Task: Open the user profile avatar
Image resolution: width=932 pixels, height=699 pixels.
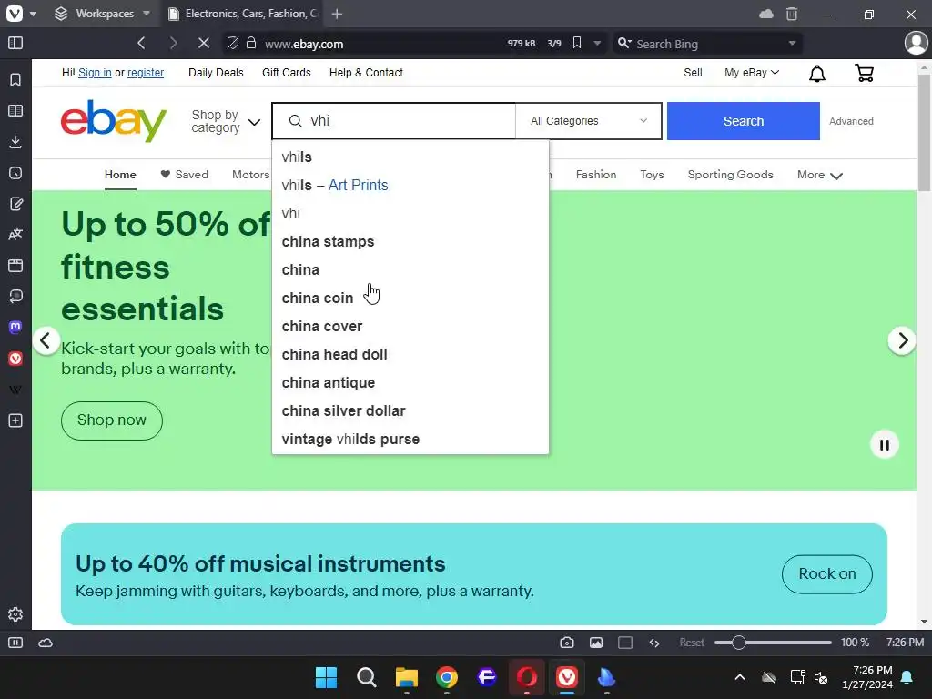Action: (916, 44)
